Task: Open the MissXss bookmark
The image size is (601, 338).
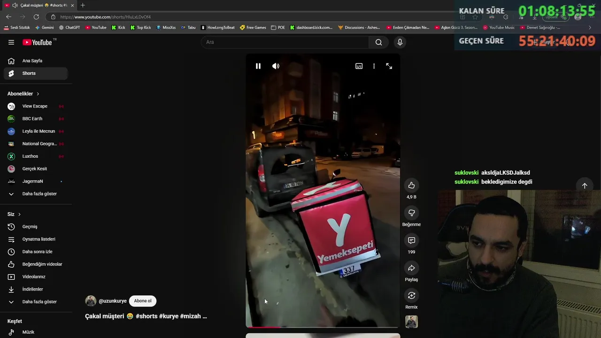Action: [x=166, y=28]
